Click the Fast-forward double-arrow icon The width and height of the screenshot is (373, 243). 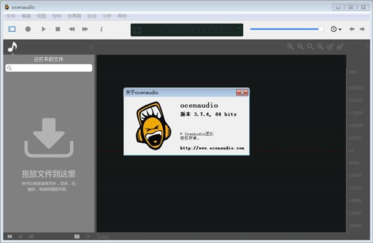pyautogui.click(x=85, y=29)
